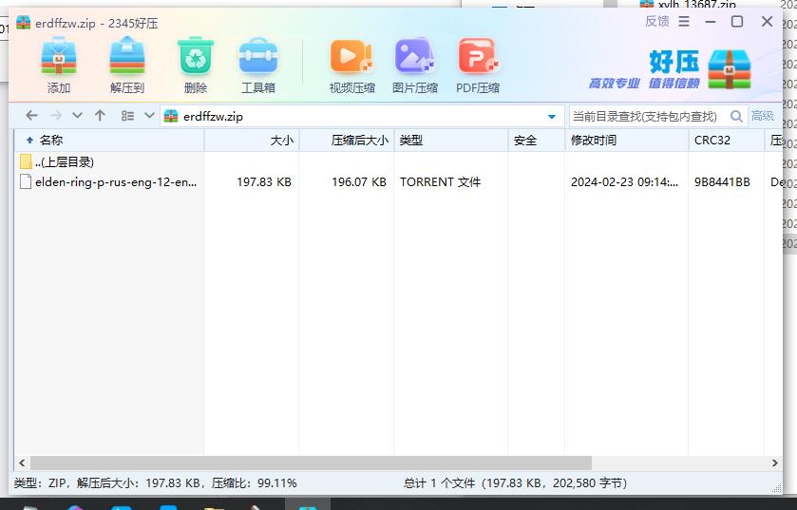Select xvlh_13687.zip in background window
Screen dimensions: 797x510
click(x=696, y=5)
